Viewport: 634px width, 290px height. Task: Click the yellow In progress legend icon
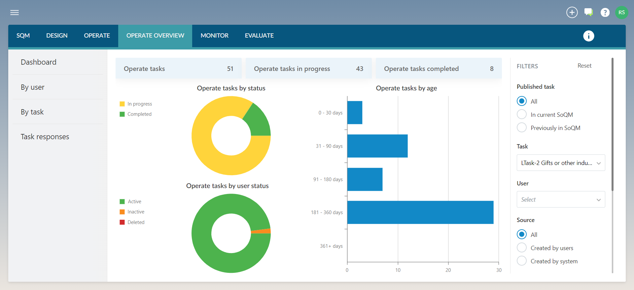[122, 104]
